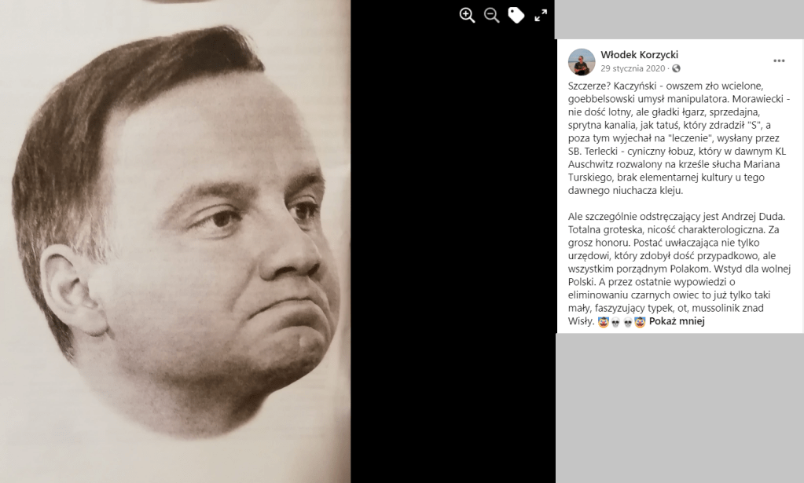The width and height of the screenshot is (804, 483).
Task: Click the public globe privacy icon
Action: (x=677, y=68)
